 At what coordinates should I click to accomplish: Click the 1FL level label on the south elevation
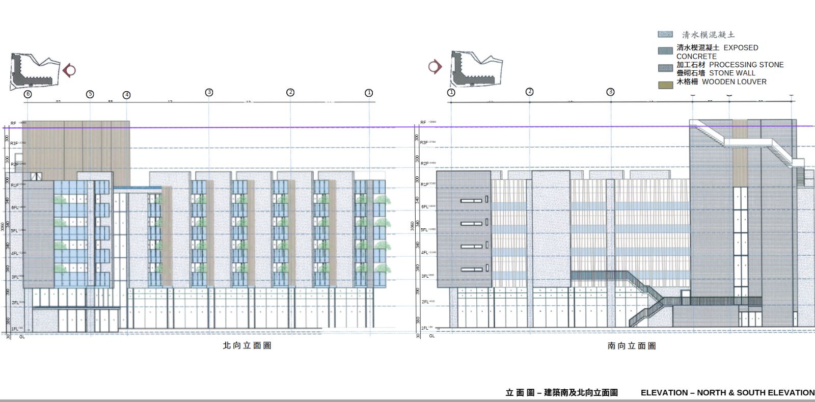coord(425,328)
